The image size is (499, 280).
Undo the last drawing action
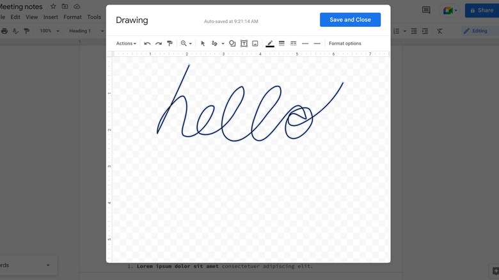(147, 43)
